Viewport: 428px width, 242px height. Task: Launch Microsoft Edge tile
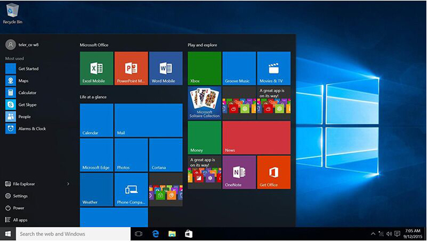pos(96,155)
